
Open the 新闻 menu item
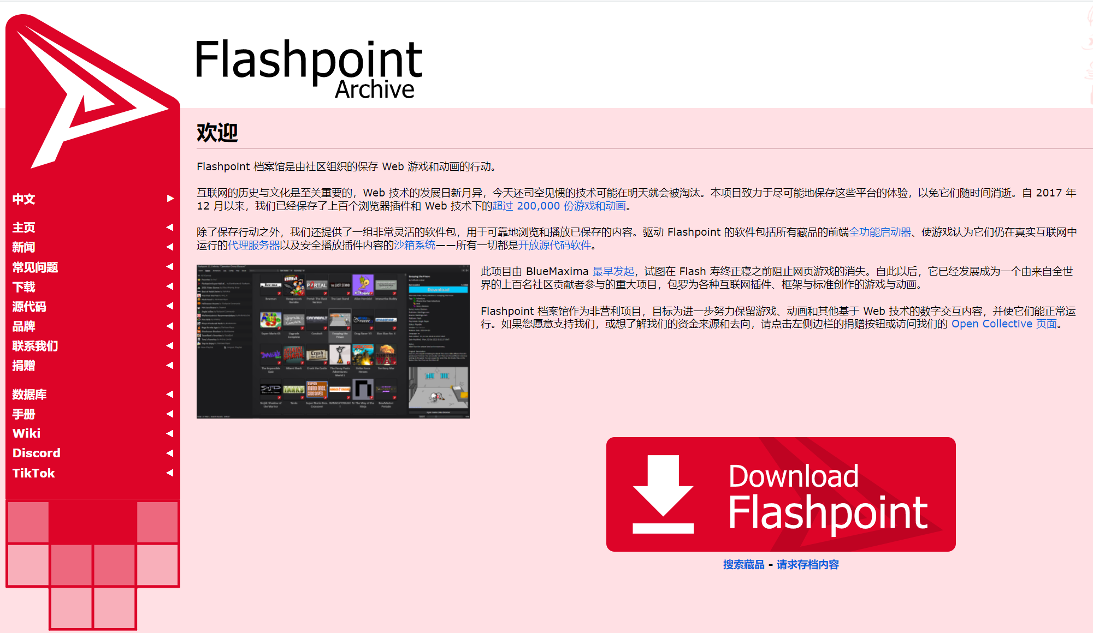24,247
